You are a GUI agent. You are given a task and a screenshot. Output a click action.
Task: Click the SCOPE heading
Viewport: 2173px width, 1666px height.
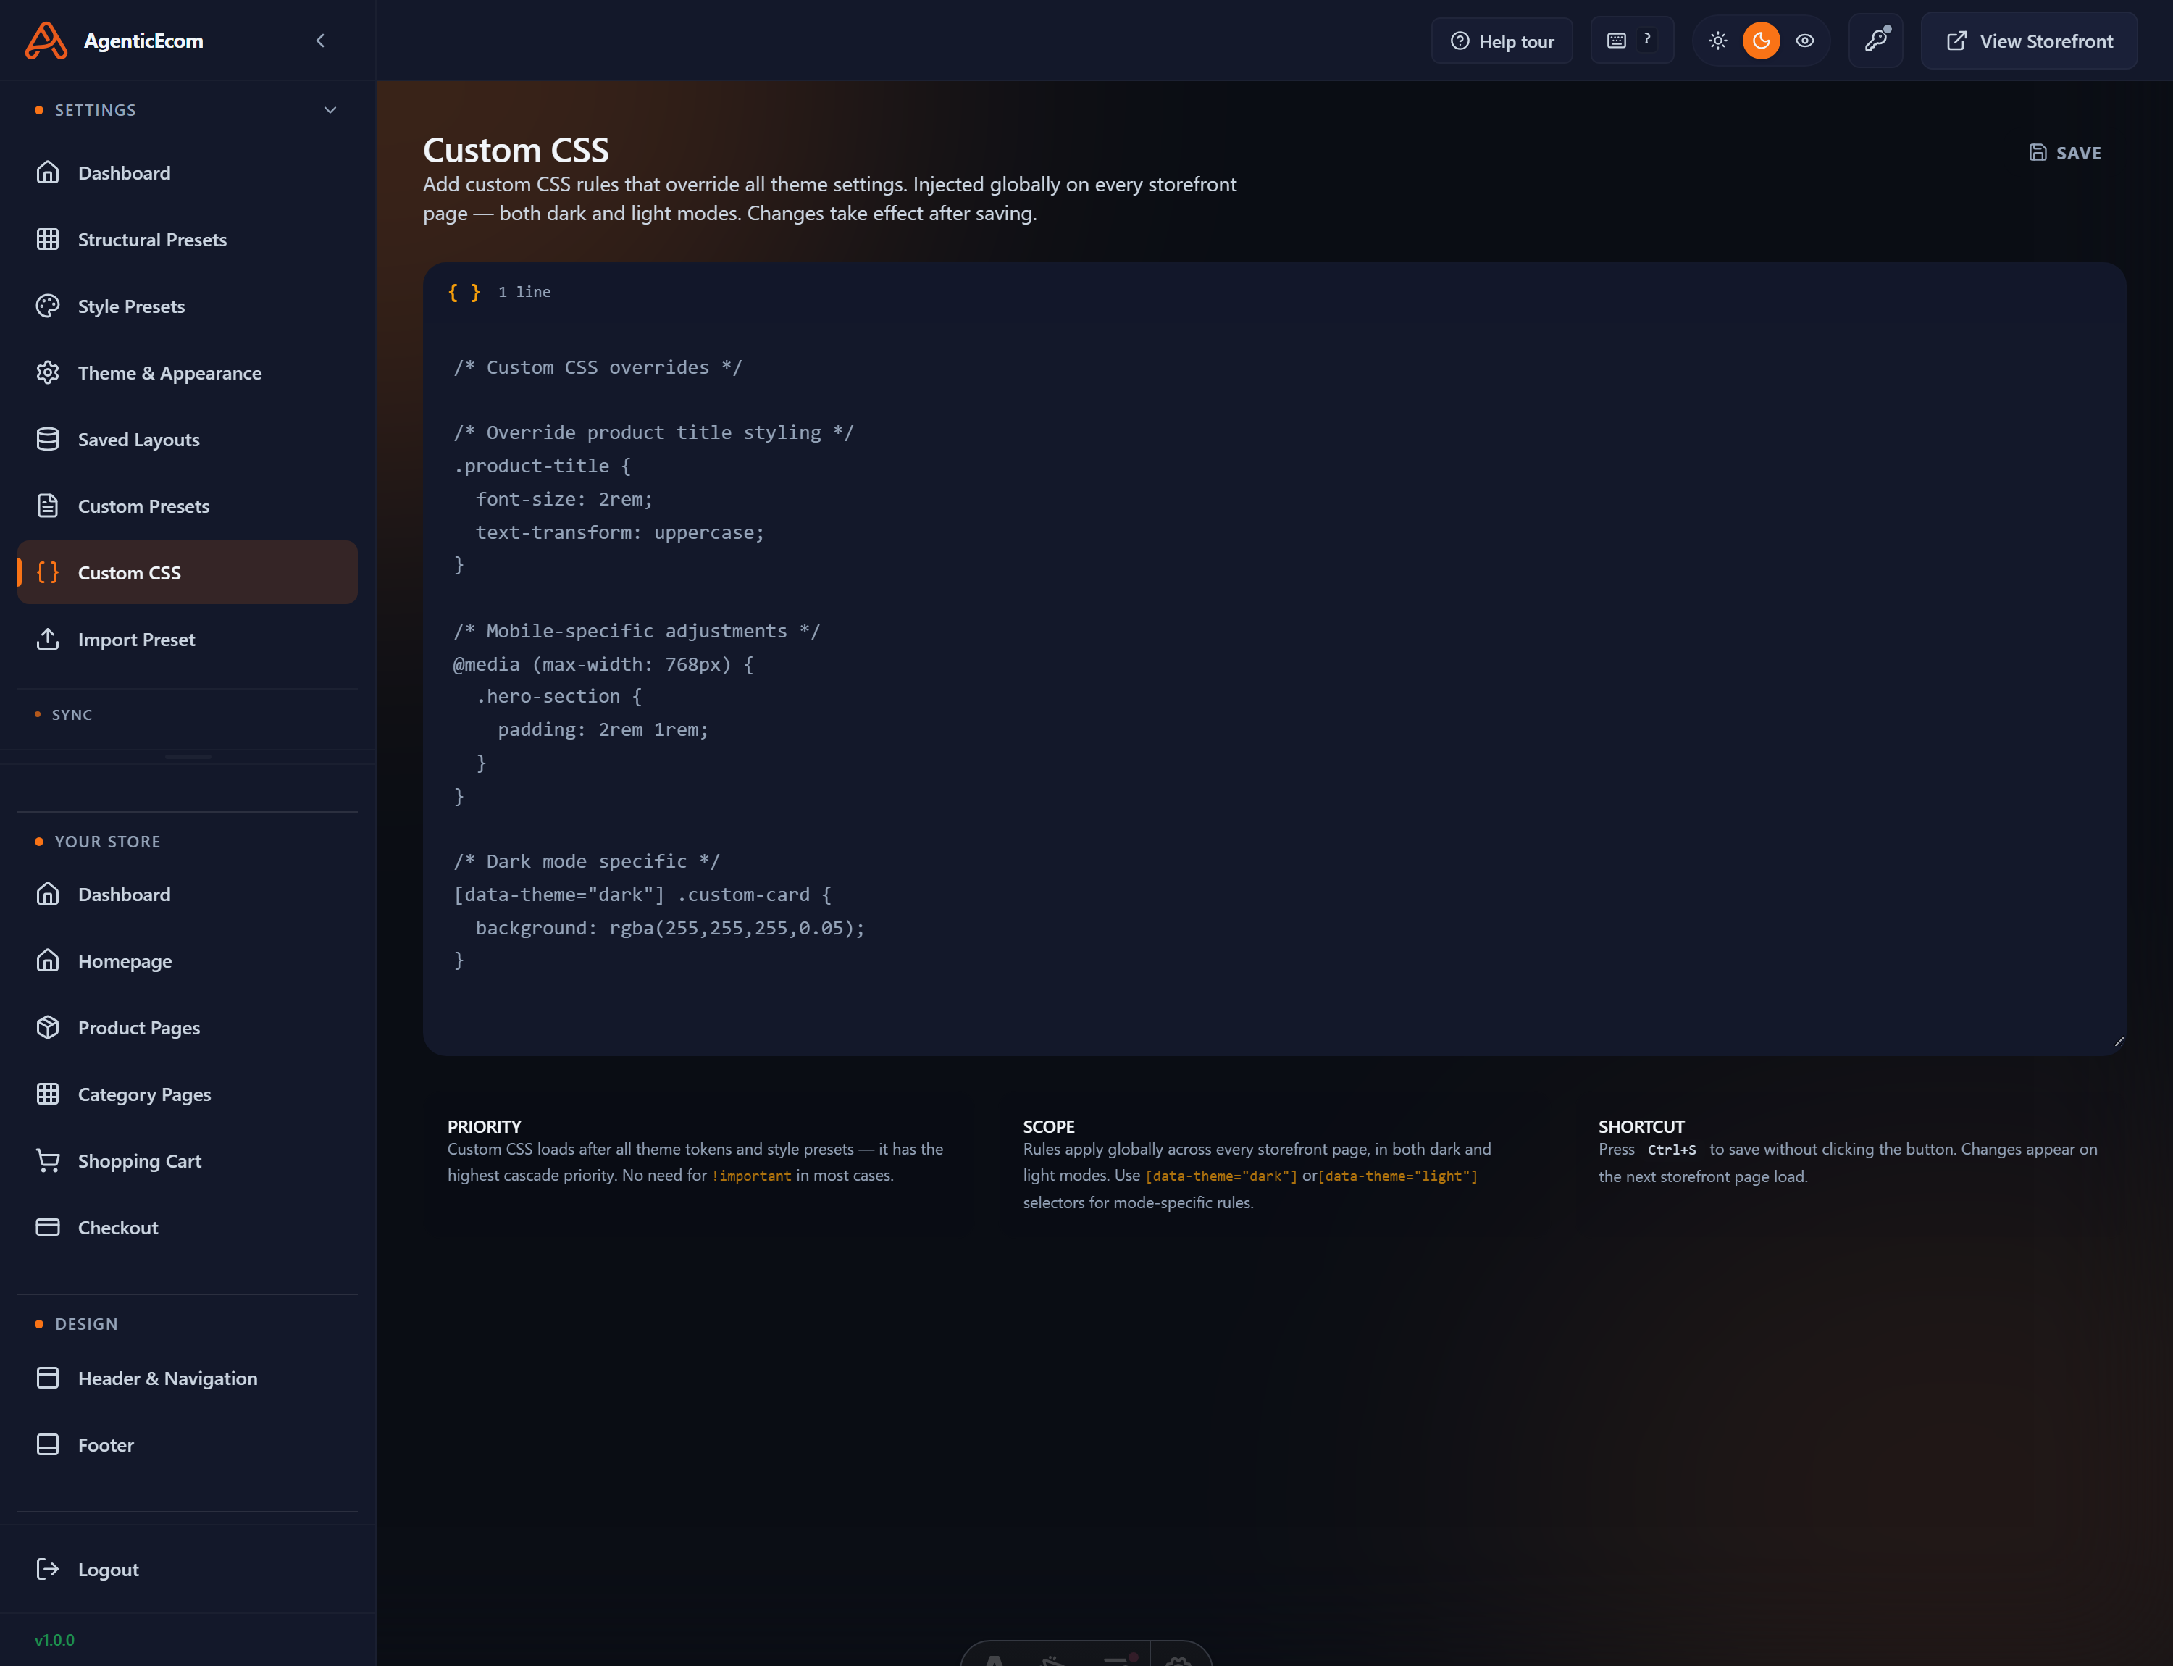tap(1048, 1126)
